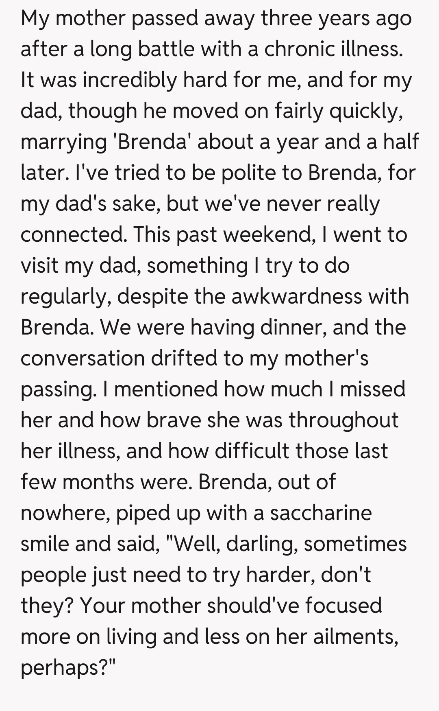Tap the word 'weekend' in the story

(x=269, y=234)
